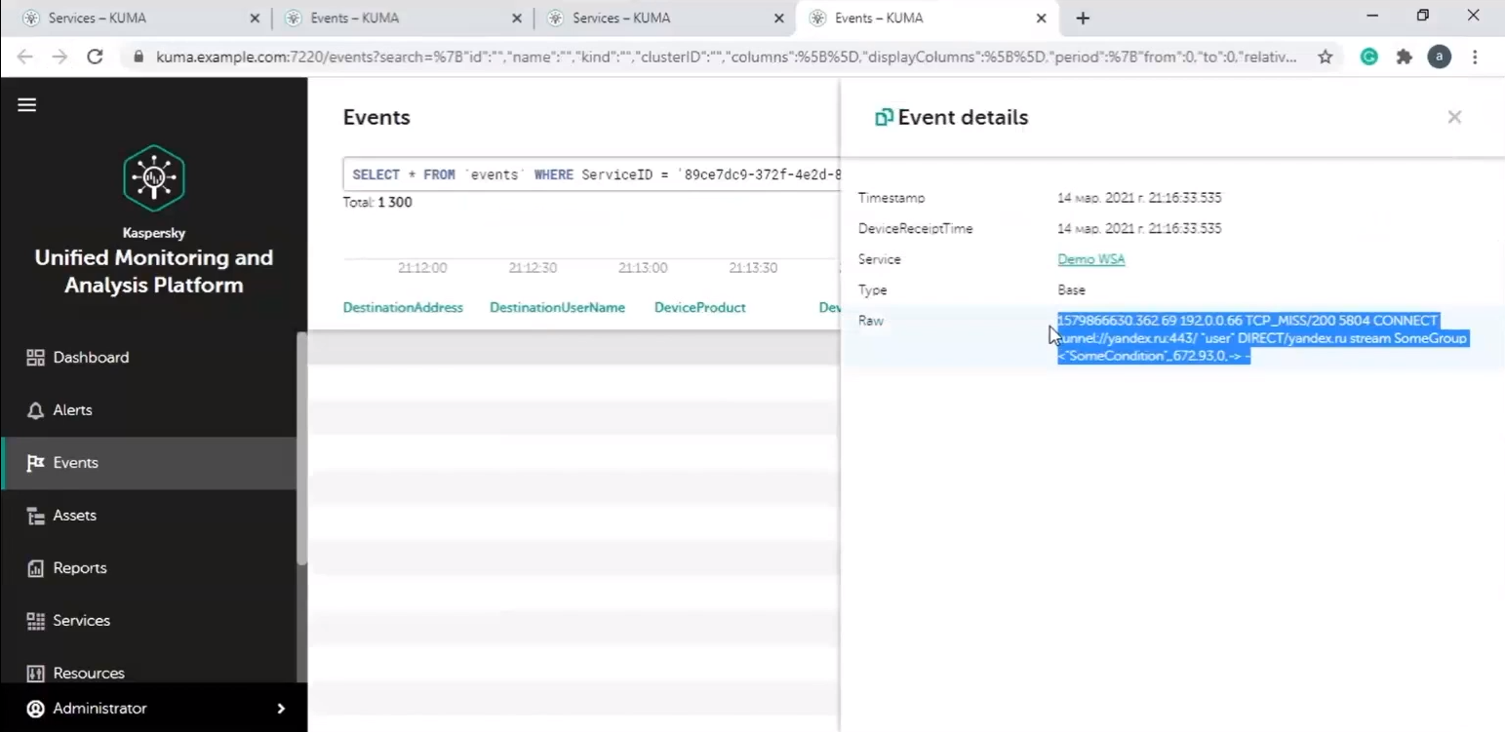The image size is (1505, 732).
Task: Click the Kaspersky KUMA logo
Action: pos(154,177)
